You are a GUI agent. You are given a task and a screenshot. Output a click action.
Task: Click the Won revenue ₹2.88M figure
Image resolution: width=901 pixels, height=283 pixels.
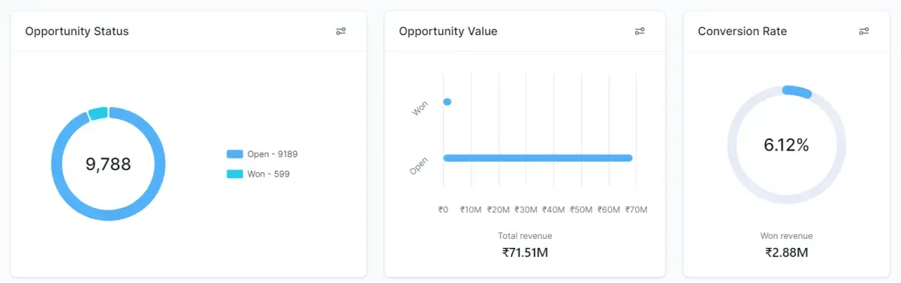[786, 252]
